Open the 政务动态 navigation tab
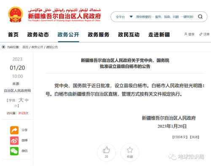 pos(38,34)
